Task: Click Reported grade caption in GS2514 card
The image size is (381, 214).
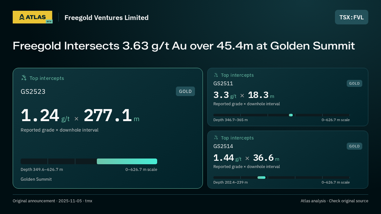Action: point(247,167)
